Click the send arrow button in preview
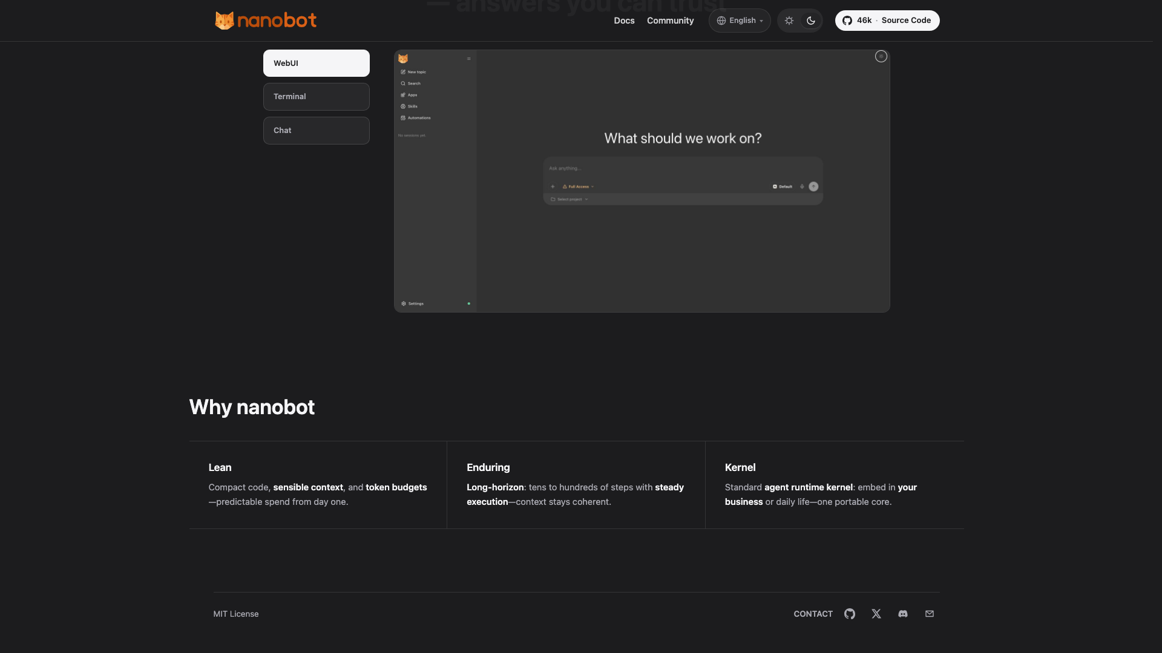The image size is (1162, 653). tap(813, 187)
